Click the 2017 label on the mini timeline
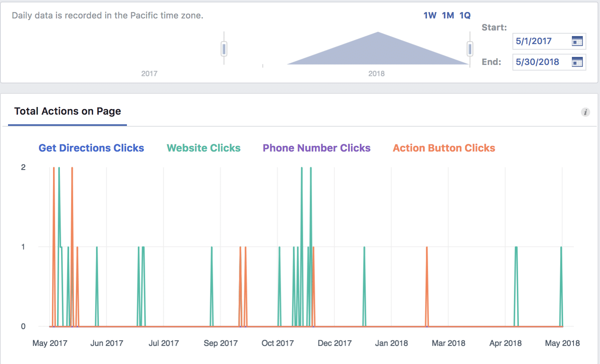Screen dimensions: 600x364 click(149, 73)
